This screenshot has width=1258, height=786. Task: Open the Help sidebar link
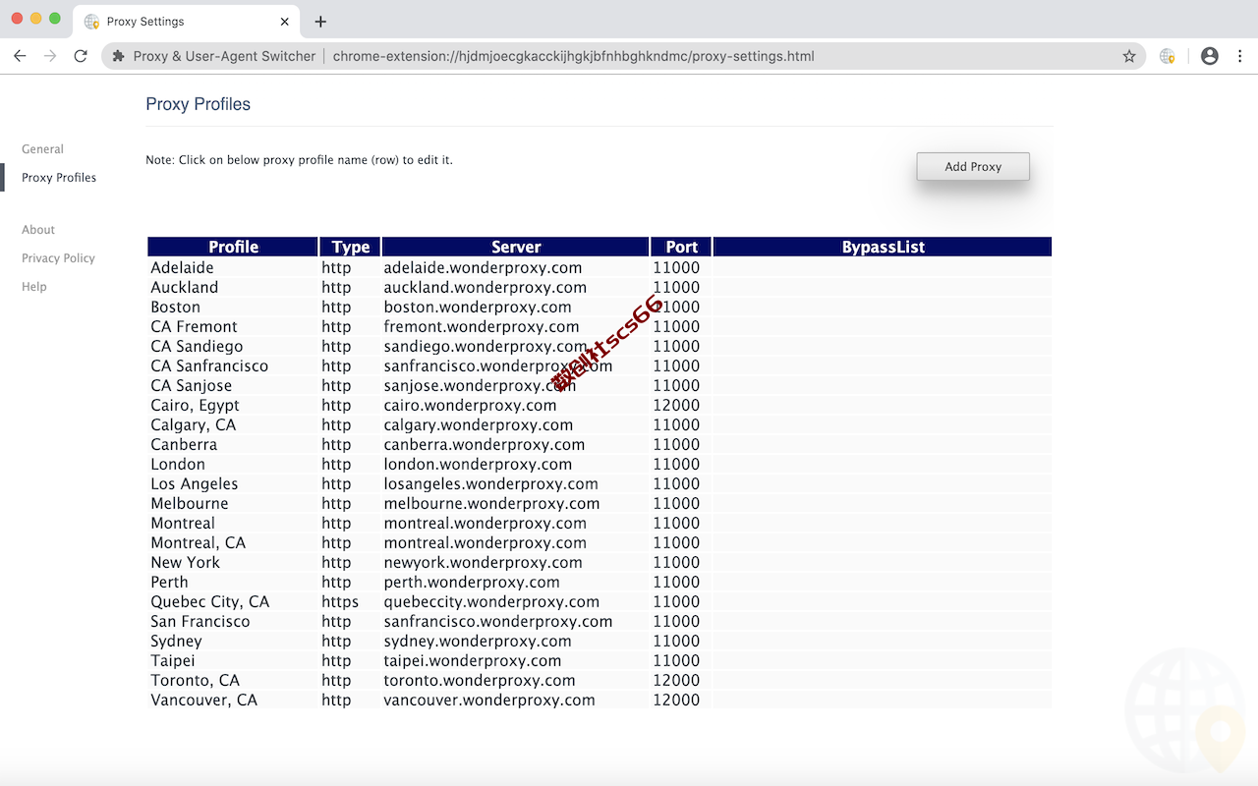(34, 287)
